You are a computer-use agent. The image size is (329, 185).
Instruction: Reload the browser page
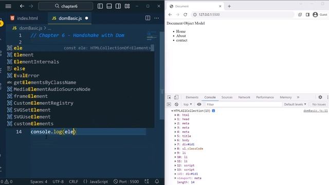(x=185, y=14)
